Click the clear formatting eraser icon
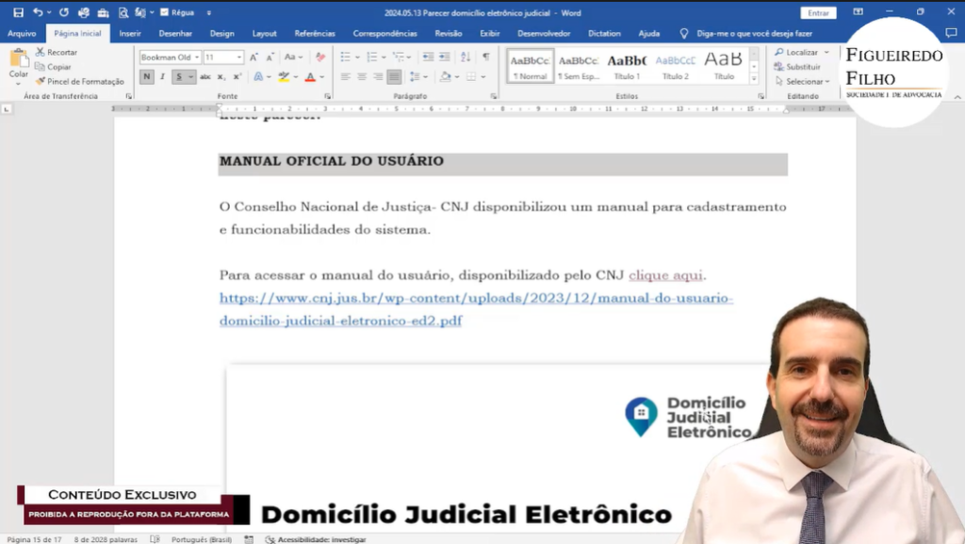 pyautogui.click(x=320, y=58)
